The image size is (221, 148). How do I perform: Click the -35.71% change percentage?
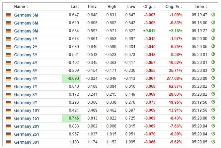tap(175, 71)
